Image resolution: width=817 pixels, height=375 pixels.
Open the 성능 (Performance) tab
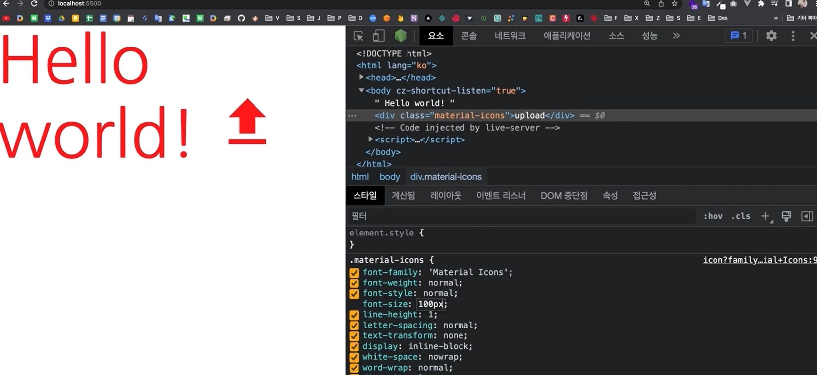click(649, 36)
